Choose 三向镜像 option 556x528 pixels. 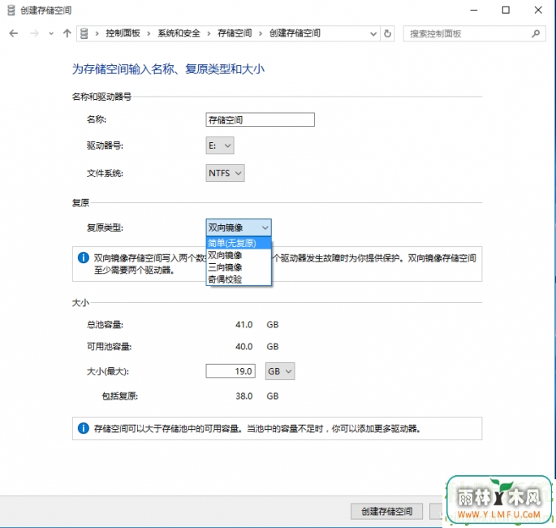(239, 267)
